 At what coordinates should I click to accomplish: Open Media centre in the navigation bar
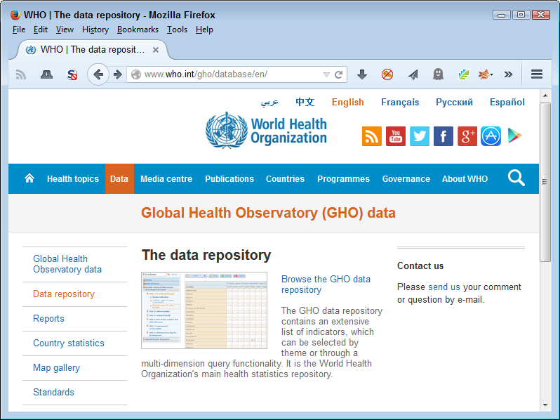(166, 178)
